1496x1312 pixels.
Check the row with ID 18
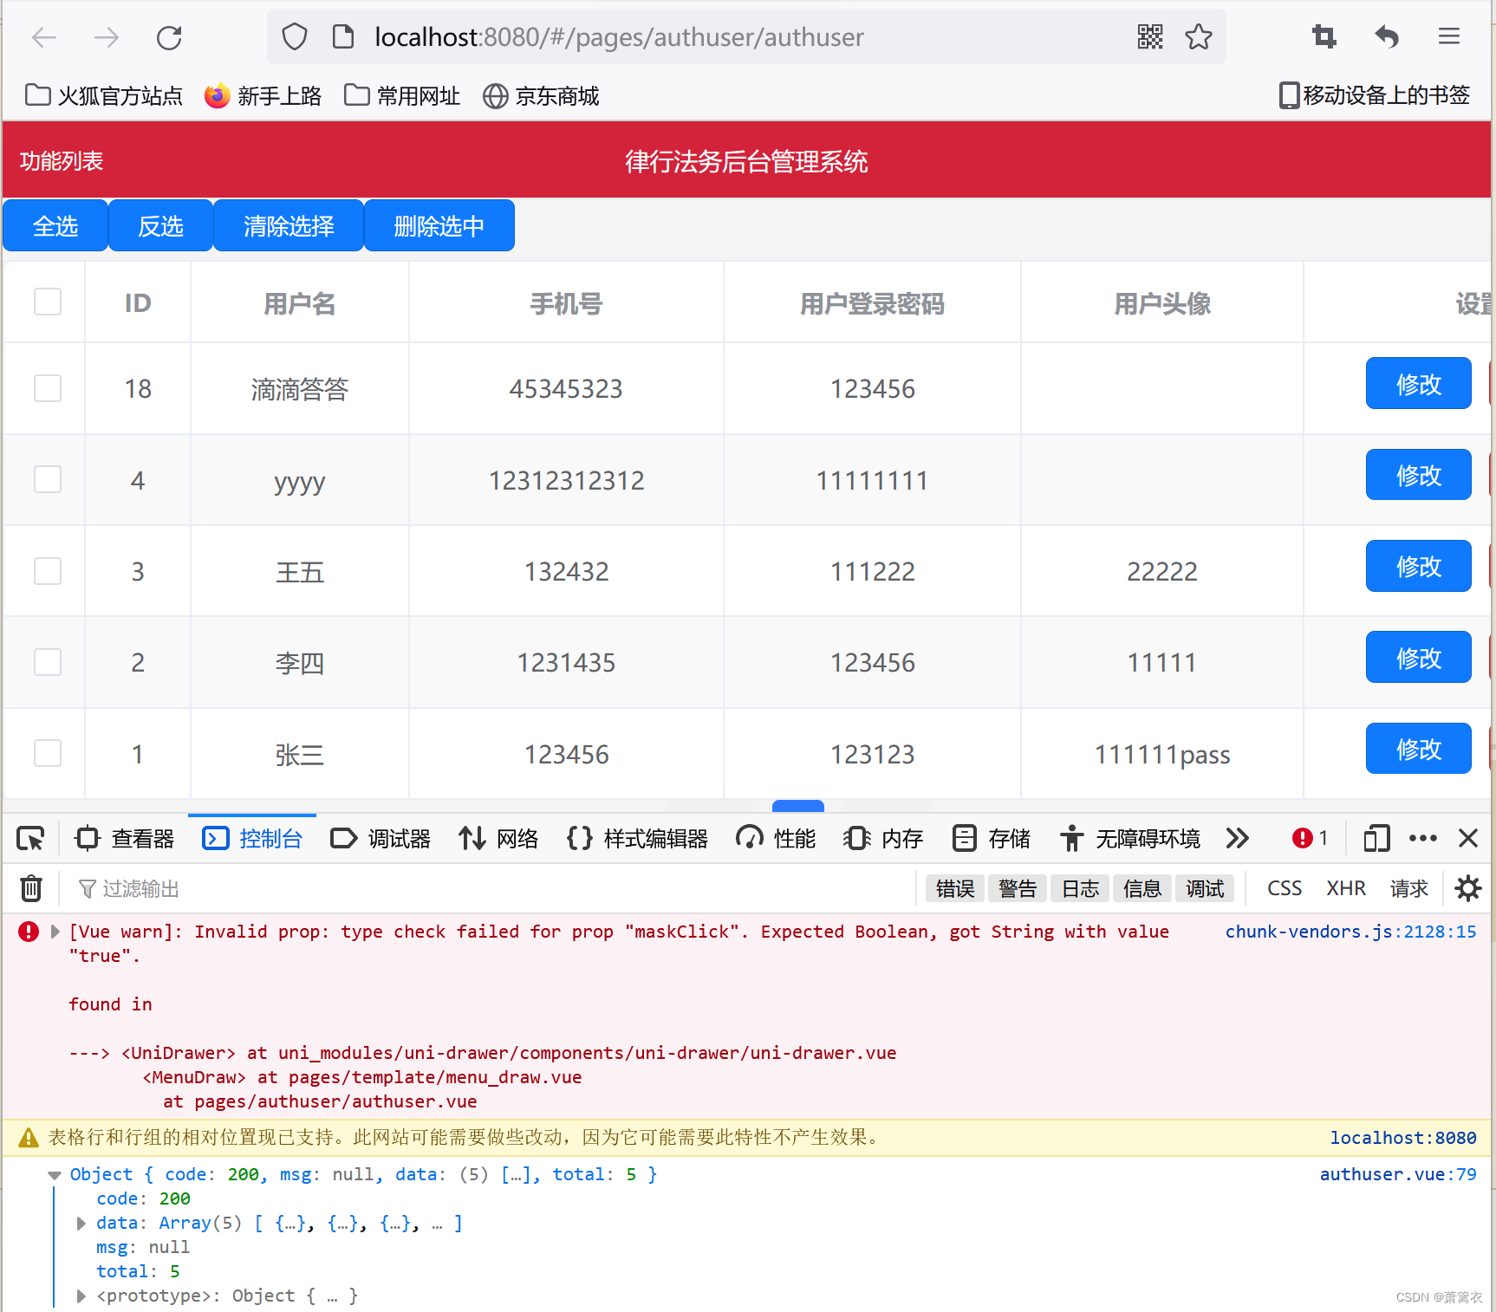point(48,388)
